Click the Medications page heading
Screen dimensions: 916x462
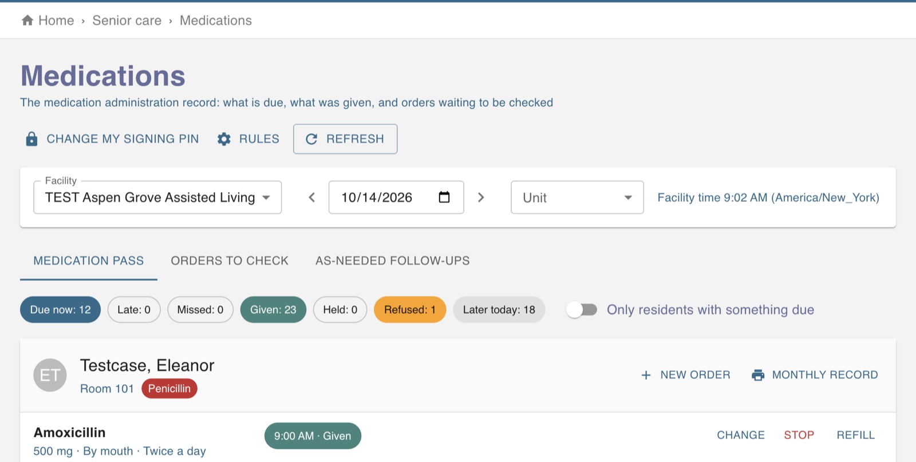(x=103, y=75)
